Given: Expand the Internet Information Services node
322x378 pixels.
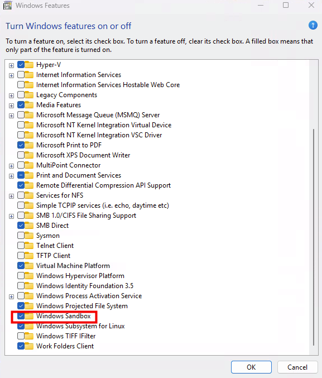Looking at the screenshot, I should [11, 75].
